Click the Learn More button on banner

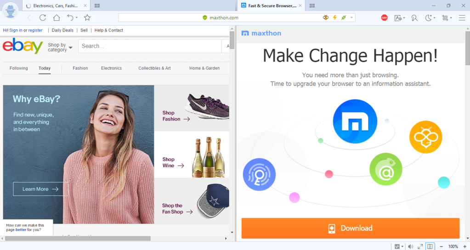(40, 189)
